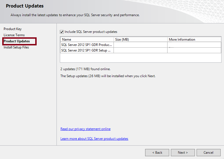Click More Information cell of GDR Product row
This screenshot has width=224, height=159.
[194, 45]
